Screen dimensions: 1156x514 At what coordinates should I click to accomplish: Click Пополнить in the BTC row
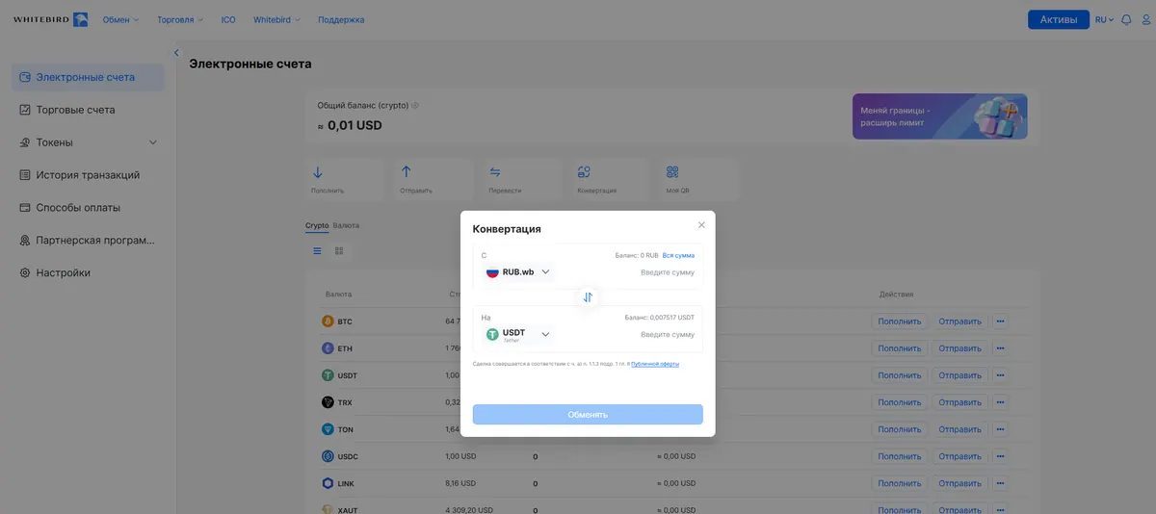coord(900,321)
